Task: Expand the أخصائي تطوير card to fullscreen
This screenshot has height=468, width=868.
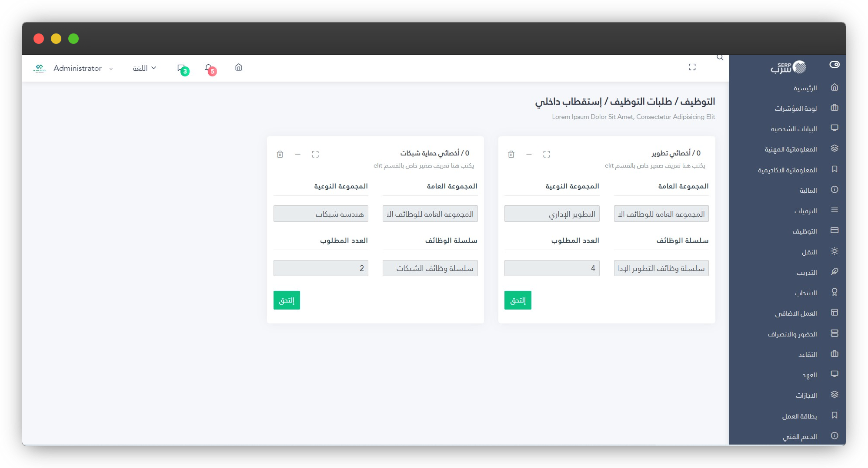Action: tap(547, 154)
